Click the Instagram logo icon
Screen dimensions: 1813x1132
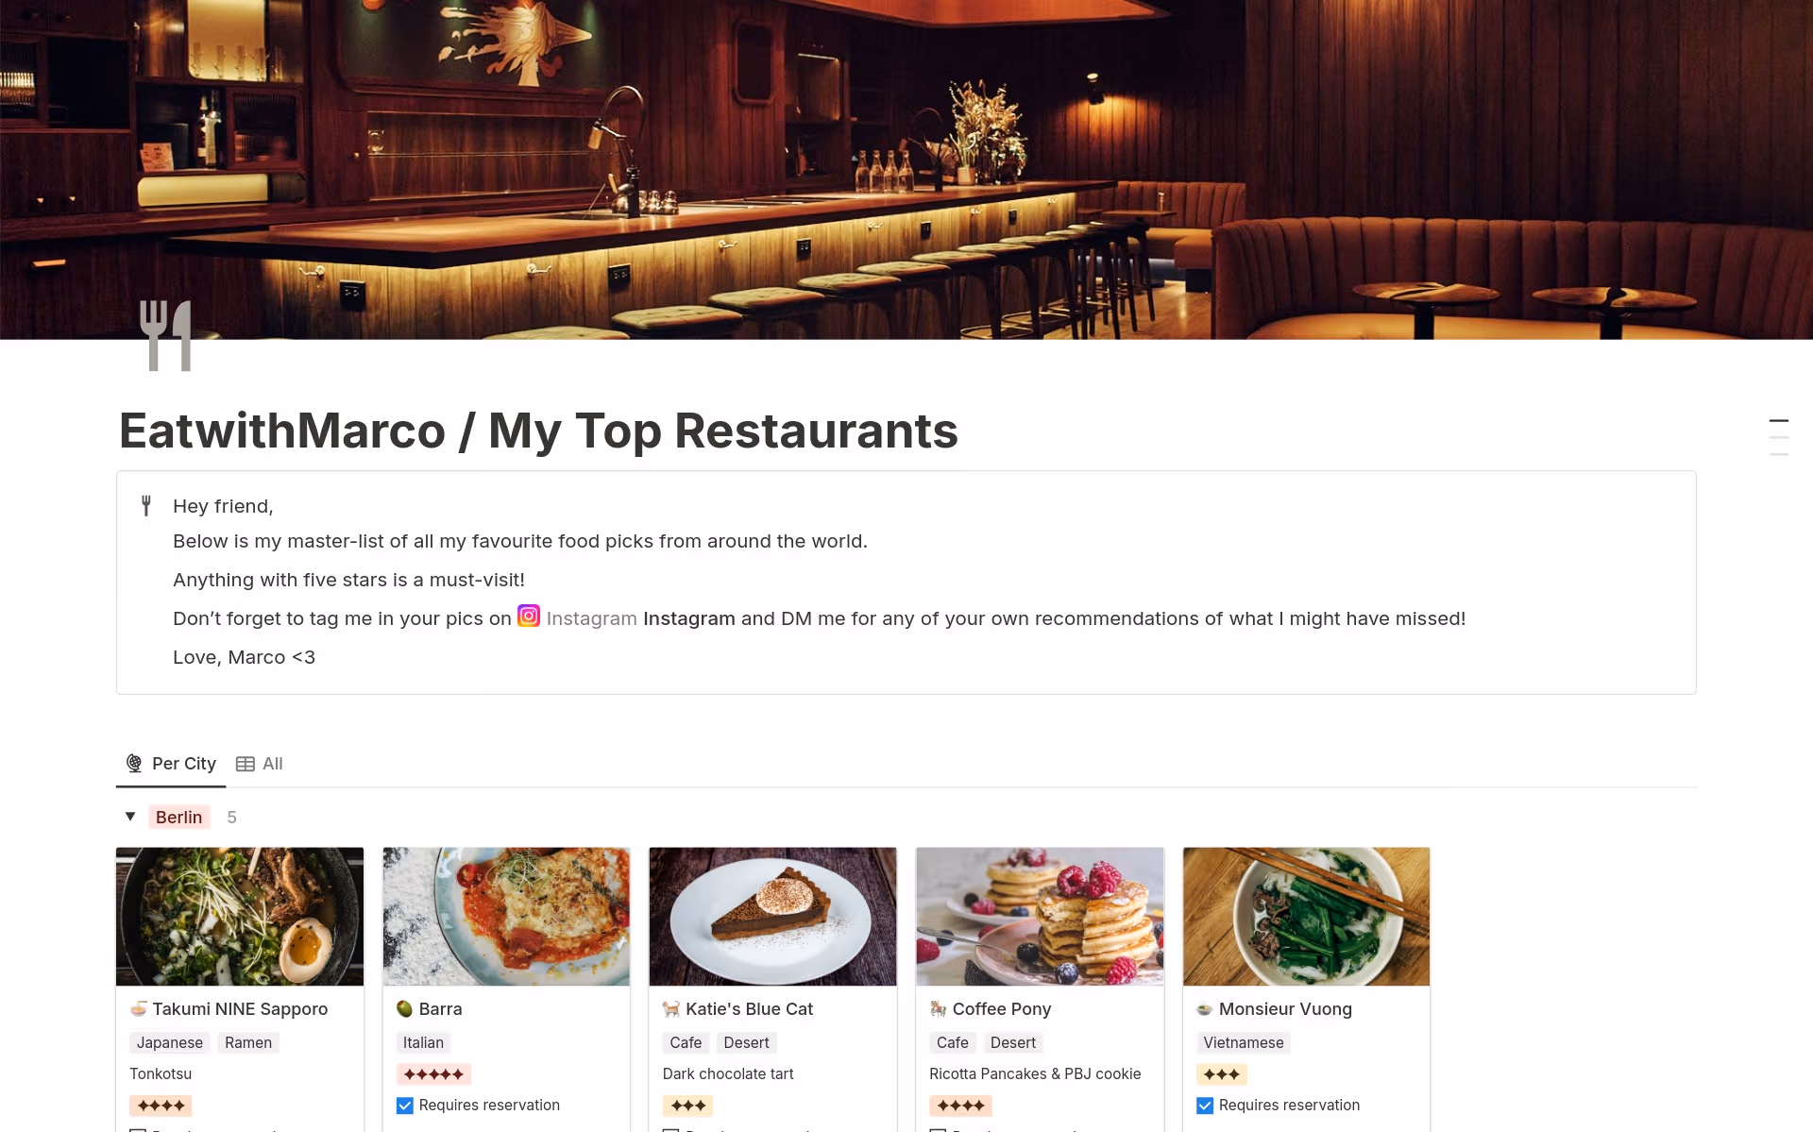[529, 617]
